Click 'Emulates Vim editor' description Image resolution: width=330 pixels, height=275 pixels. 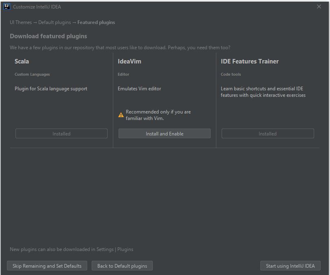coord(139,89)
